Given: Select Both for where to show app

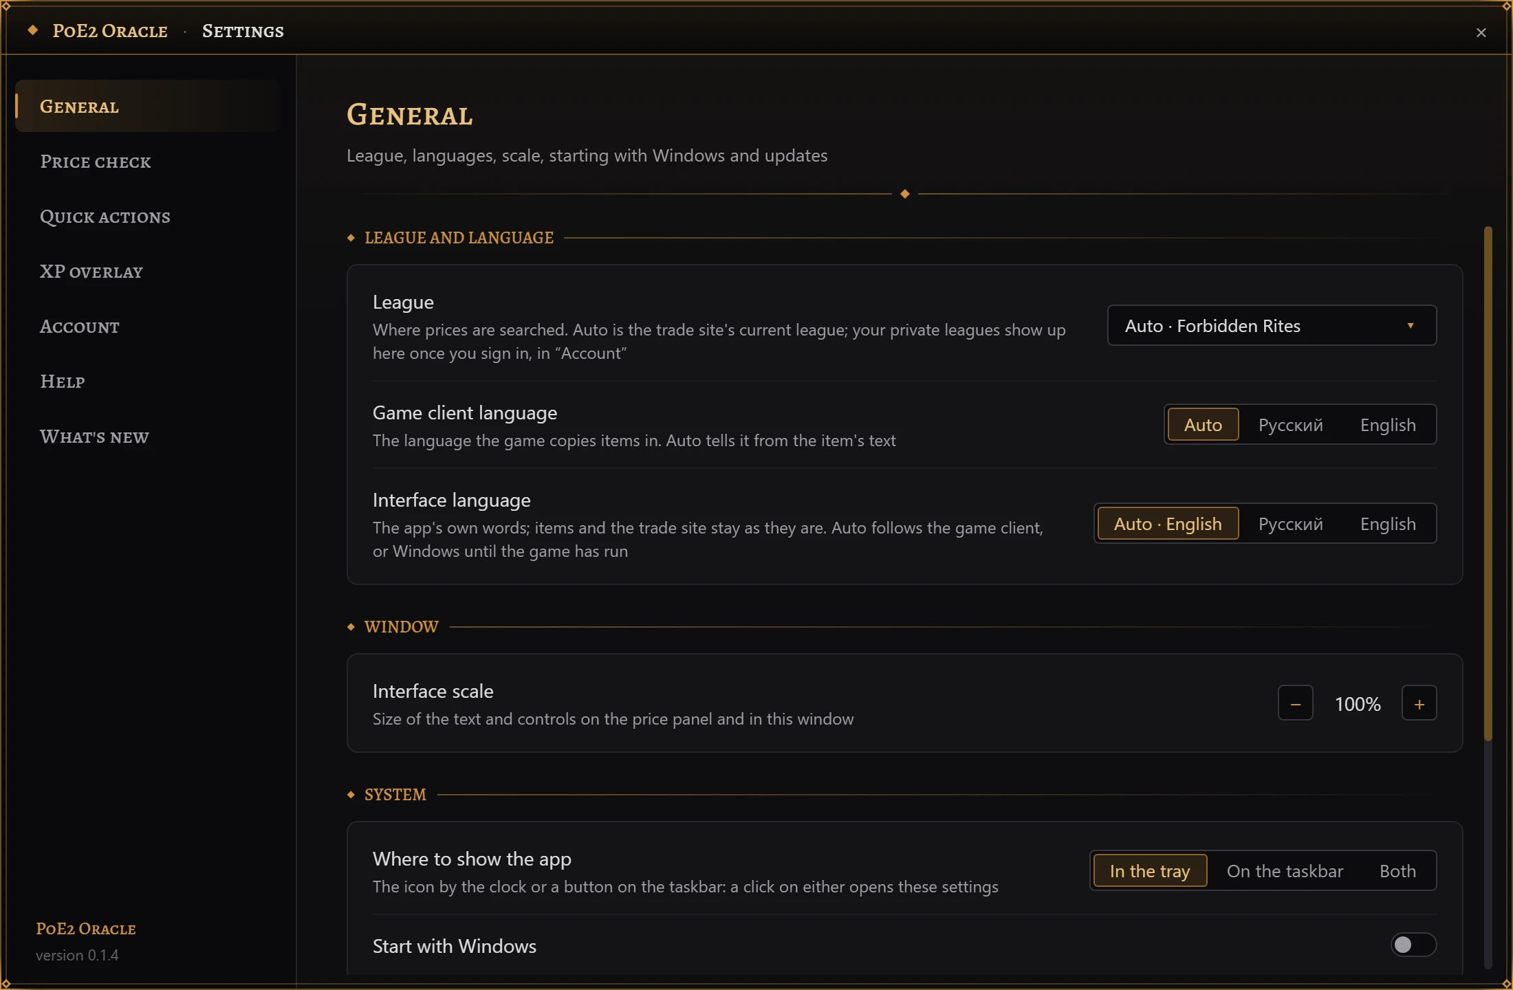Looking at the screenshot, I should click(1397, 871).
